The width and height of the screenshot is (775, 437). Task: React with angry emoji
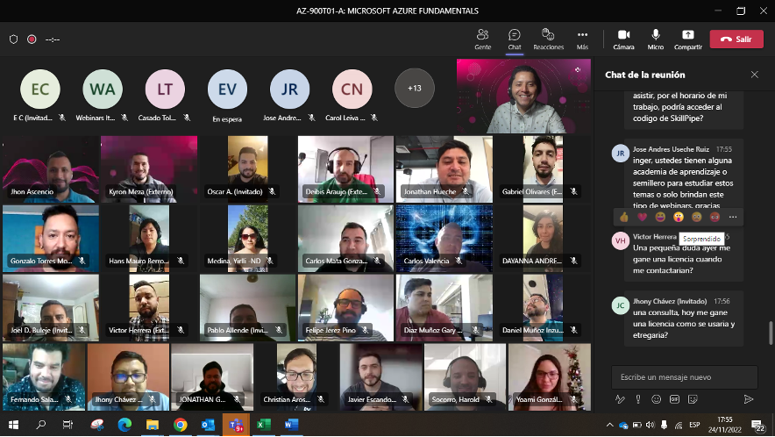coord(715,217)
